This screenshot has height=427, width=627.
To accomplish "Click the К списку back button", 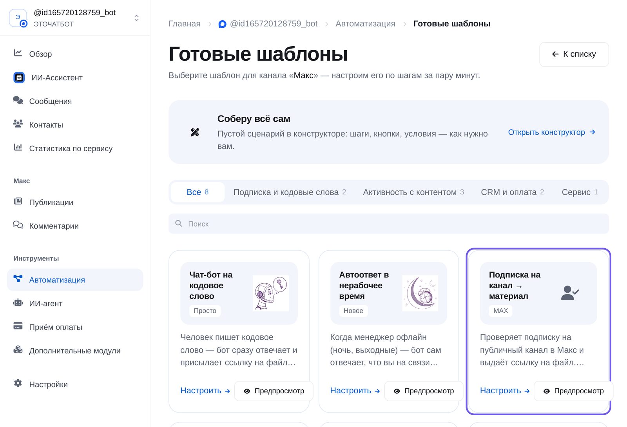I will [x=574, y=54].
